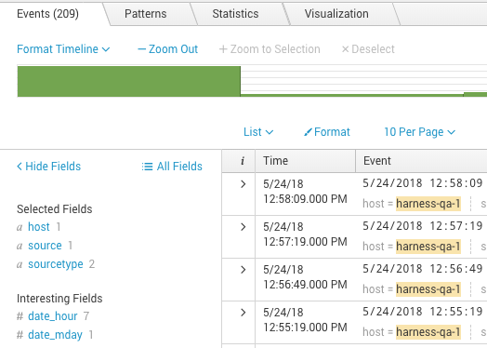Screen dimensions: 487x348
Task: Switch to the Patterns tab
Action: tap(145, 14)
